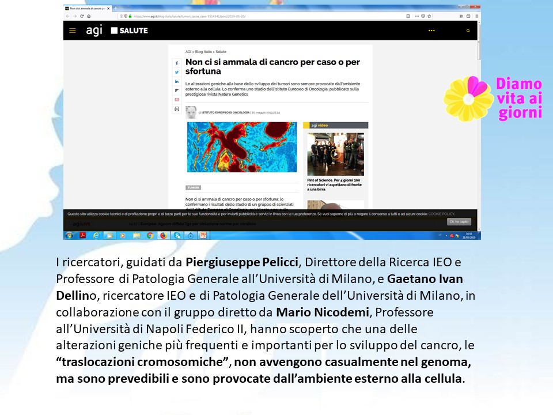Open the agi hamburger menu

click(x=73, y=31)
